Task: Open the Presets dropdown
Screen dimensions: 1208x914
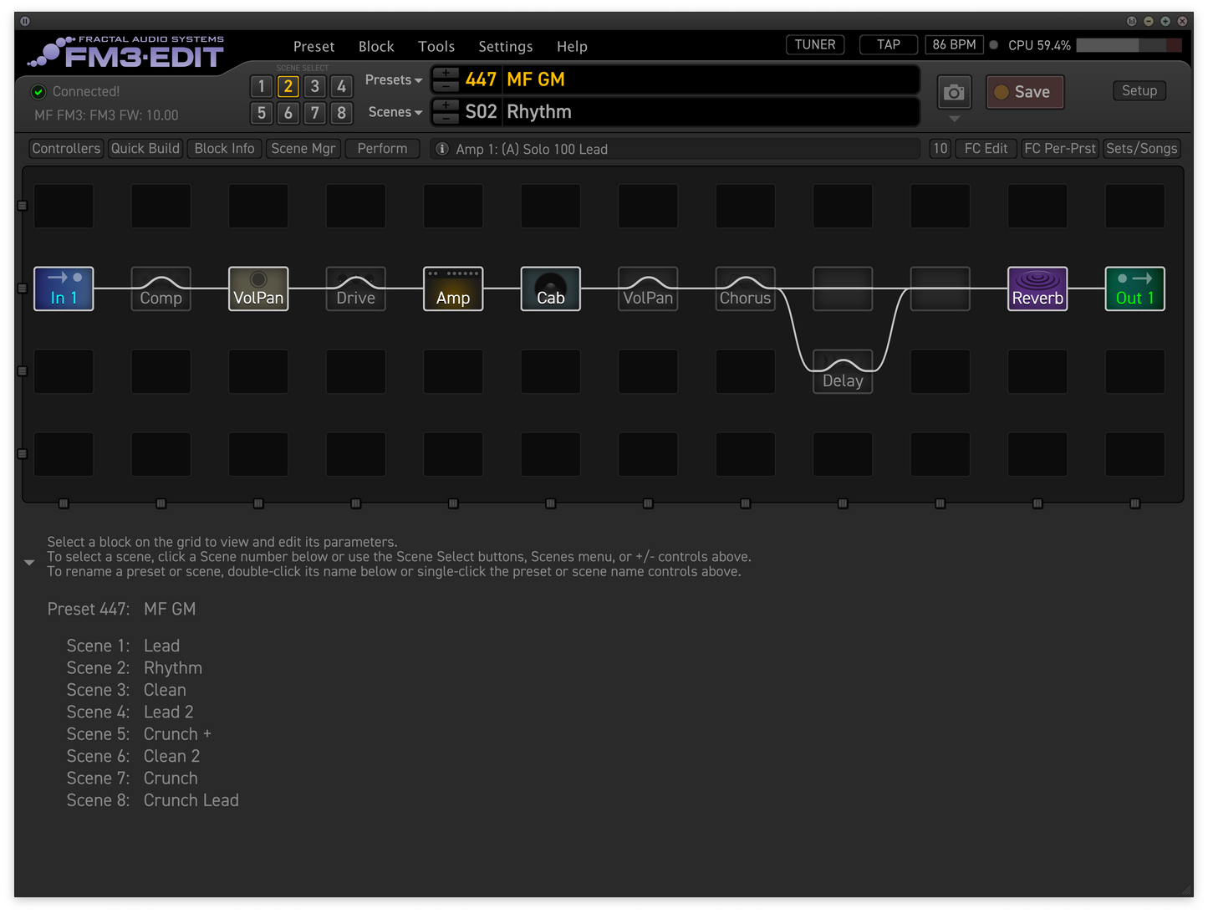Action: [x=393, y=80]
